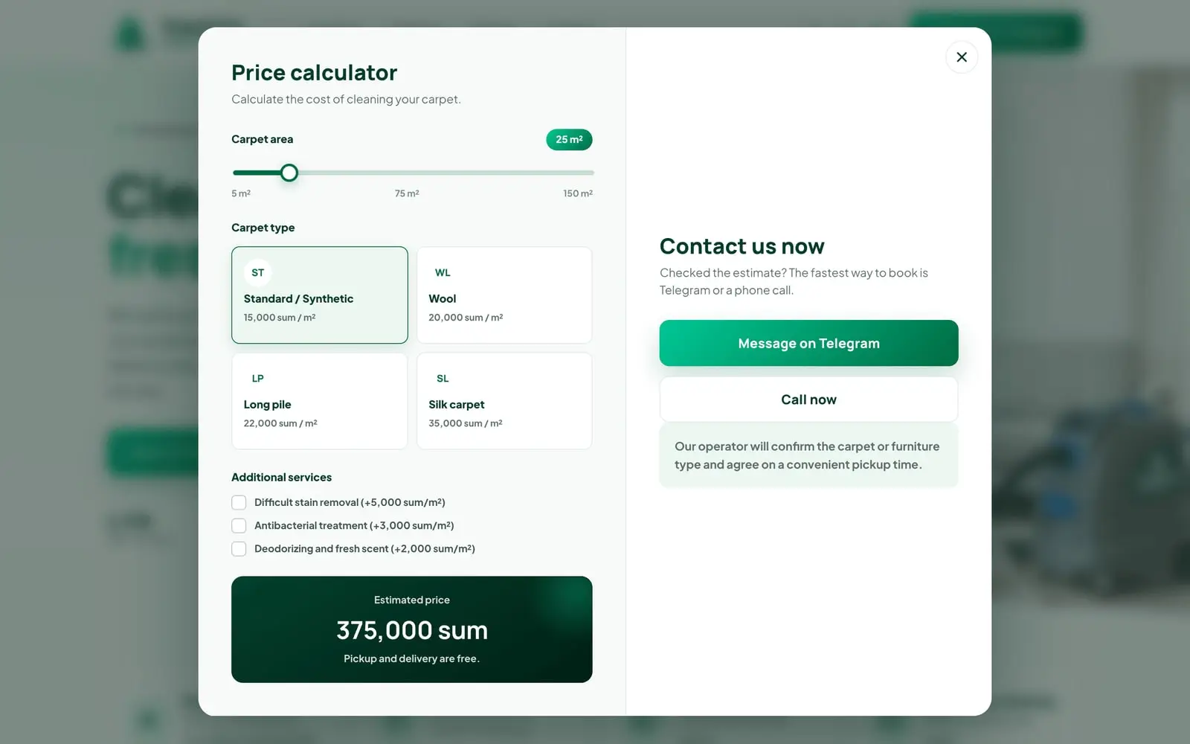The image size is (1190, 744).
Task: Click the 25 m² area badge
Action: 569,140
